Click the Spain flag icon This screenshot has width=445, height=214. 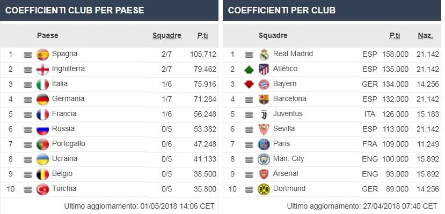[x=42, y=55]
